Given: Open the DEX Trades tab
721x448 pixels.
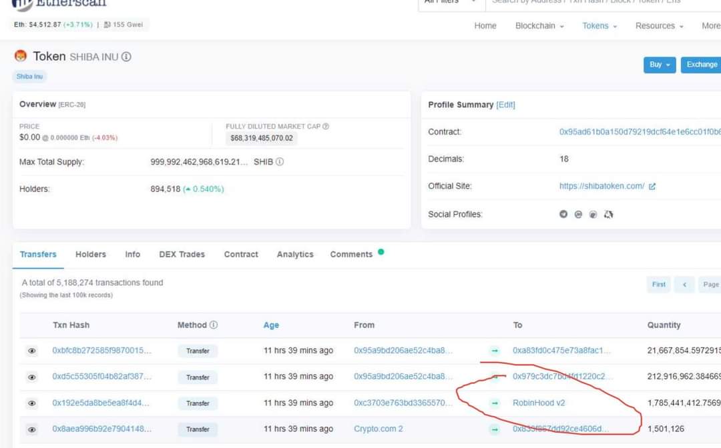Looking at the screenshot, I should click(182, 254).
